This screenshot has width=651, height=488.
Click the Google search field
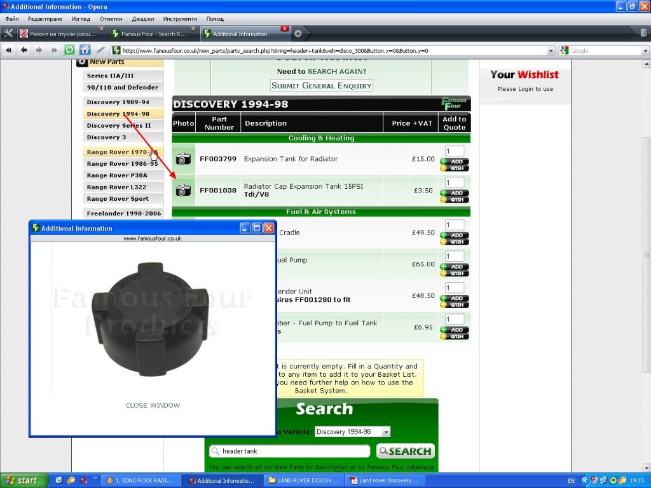coord(605,51)
